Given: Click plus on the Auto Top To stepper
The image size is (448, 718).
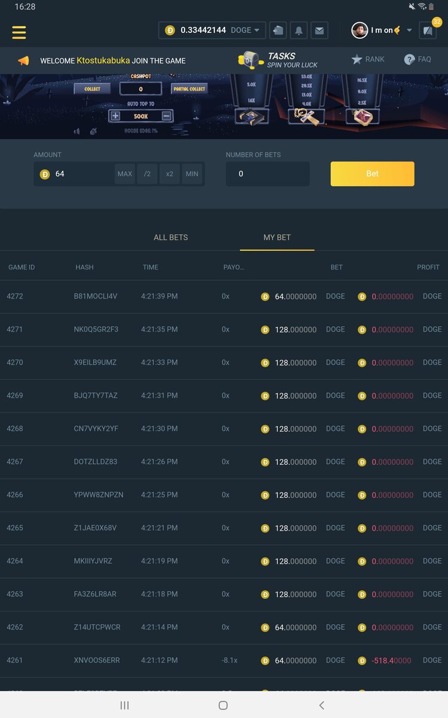Looking at the screenshot, I should (115, 116).
